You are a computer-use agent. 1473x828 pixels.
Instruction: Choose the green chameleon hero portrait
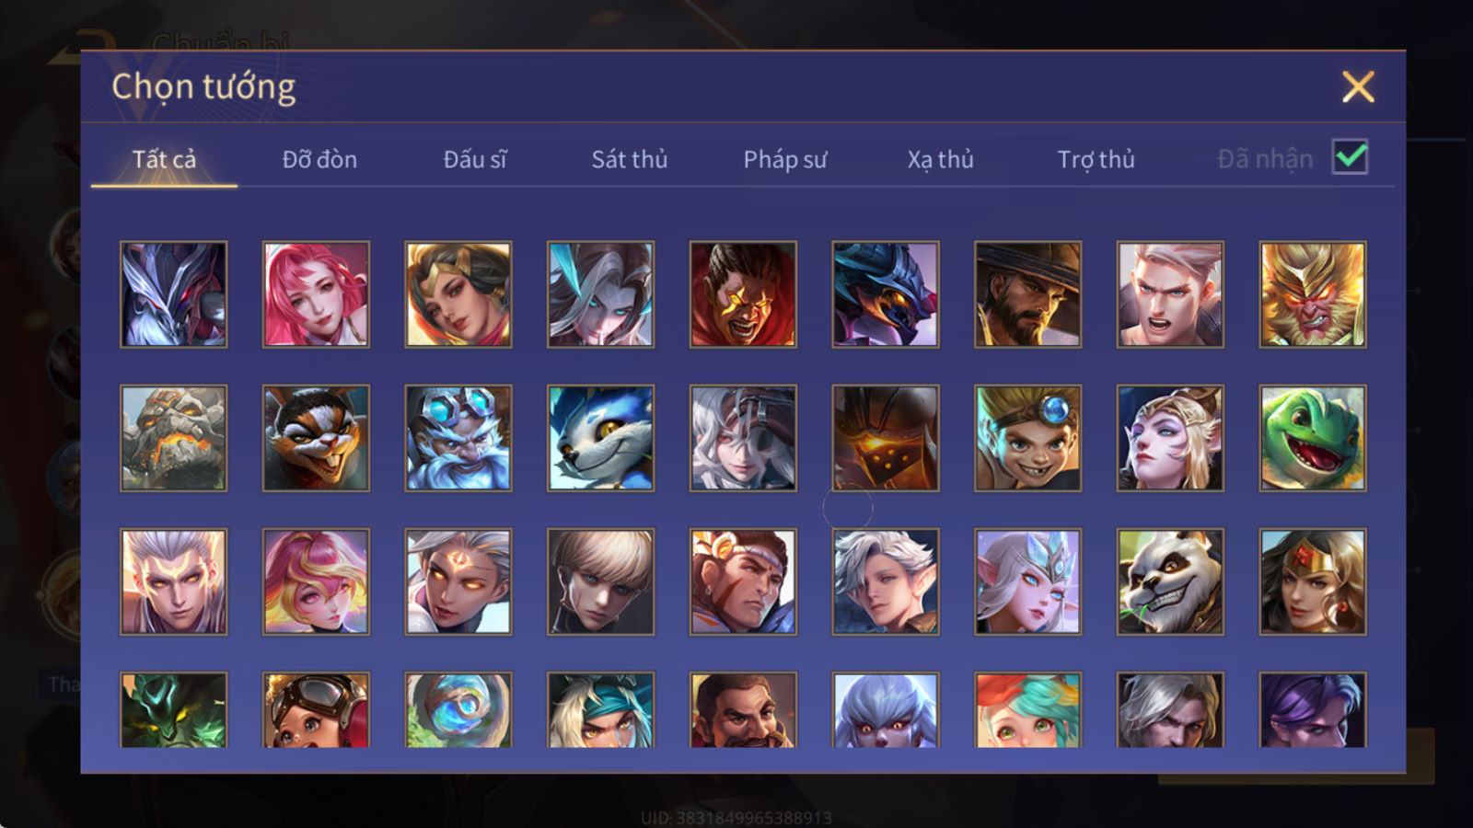pos(1313,438)
